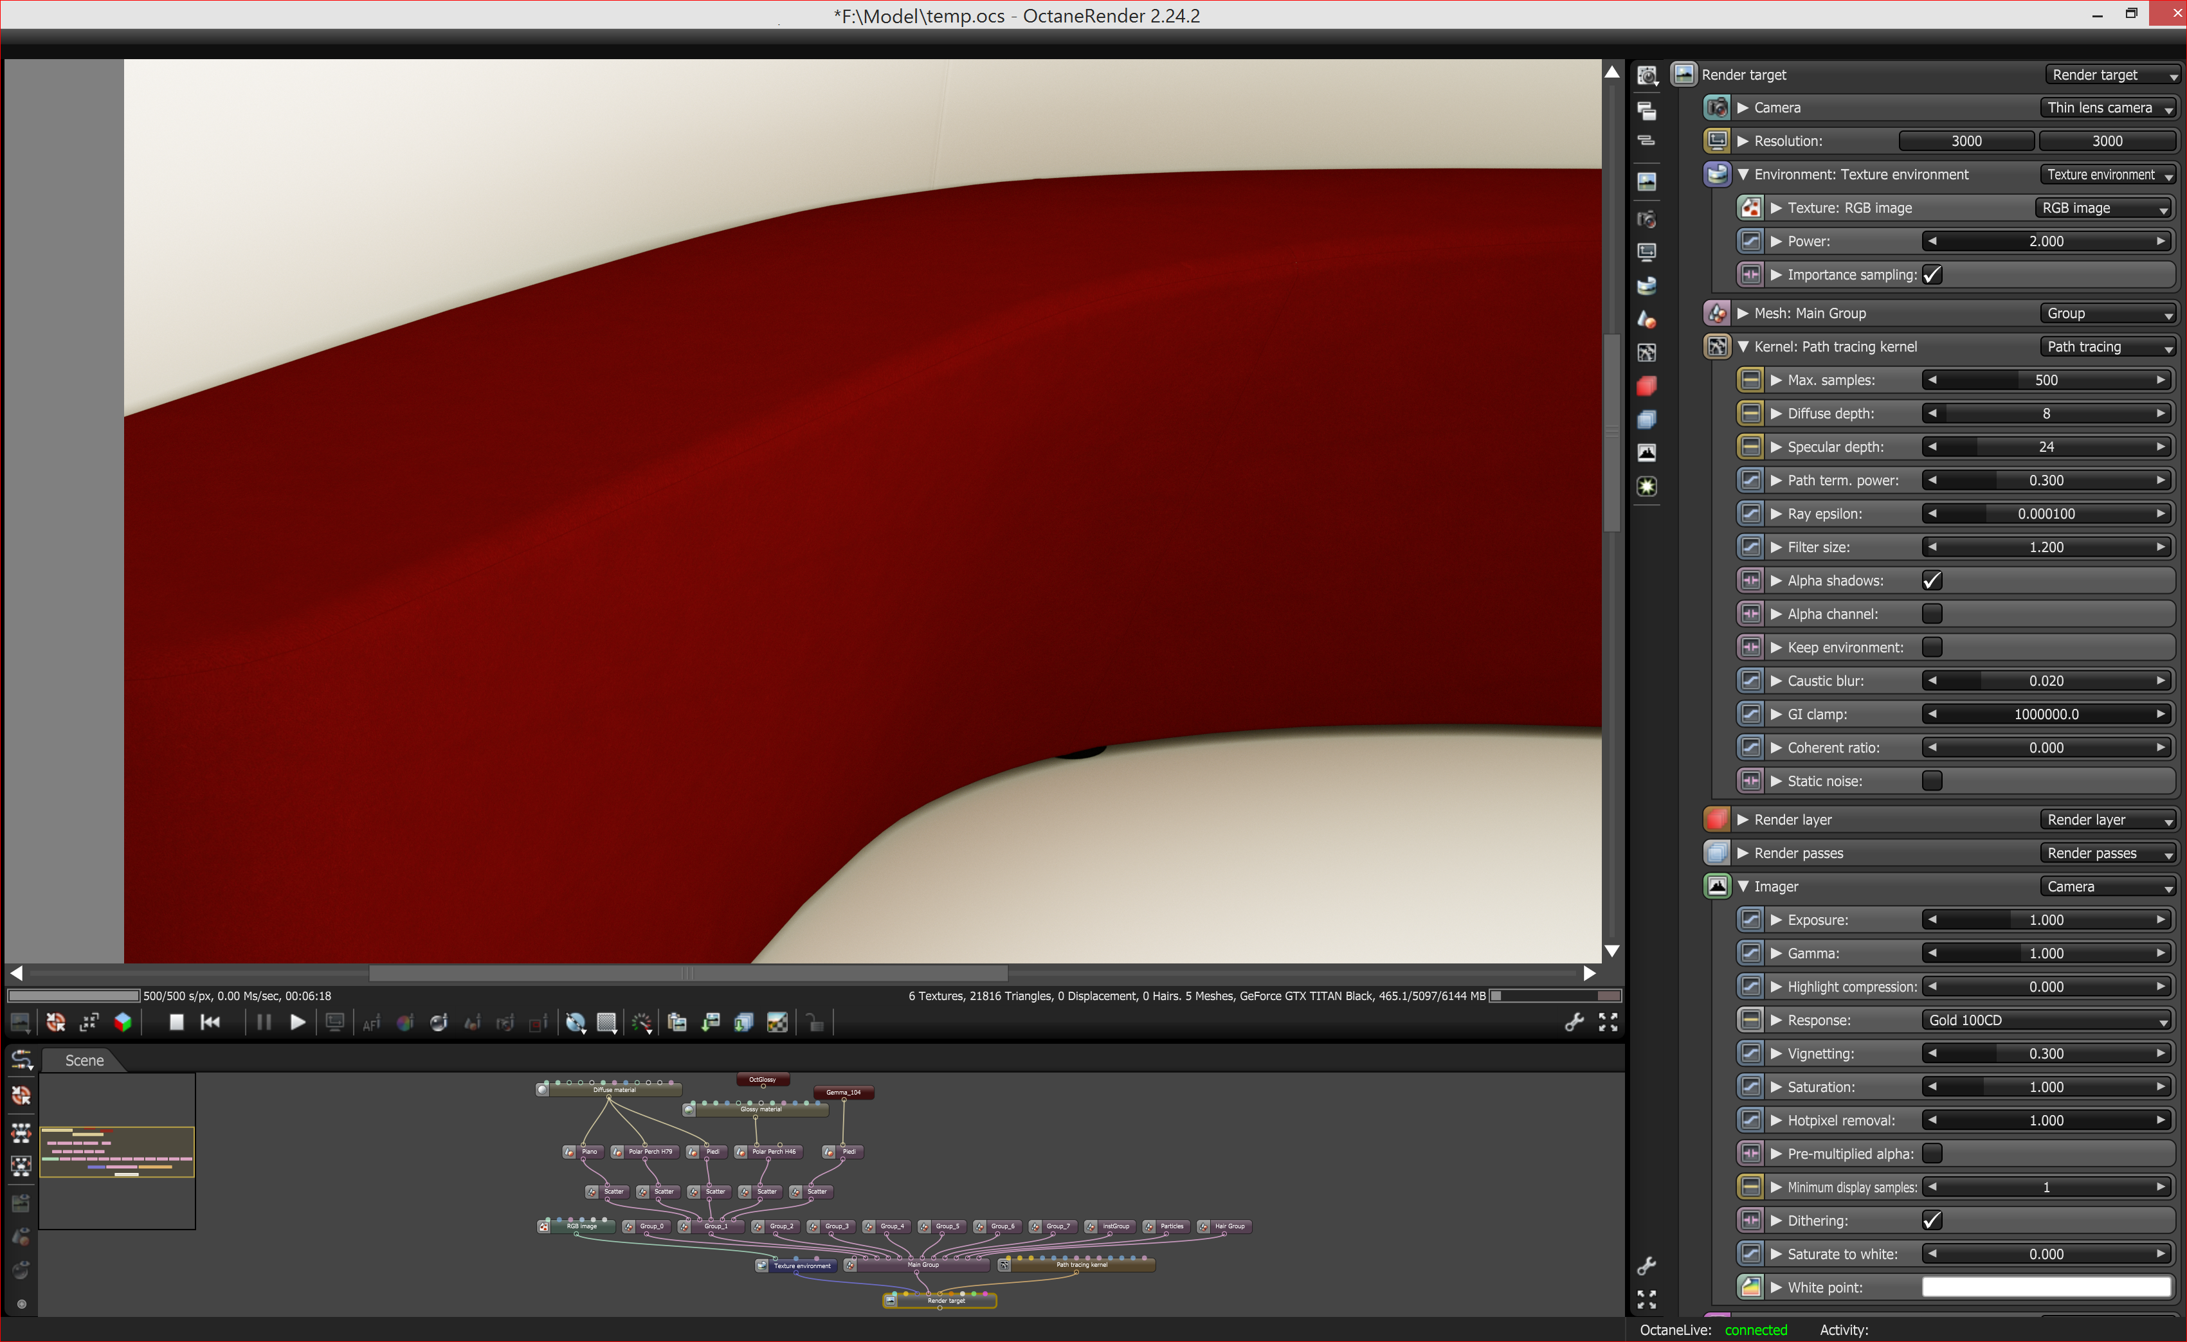Click the auto focus picker icon
The width and height of the screenshot is (2187, 1342).
(x=371, y=1023)
